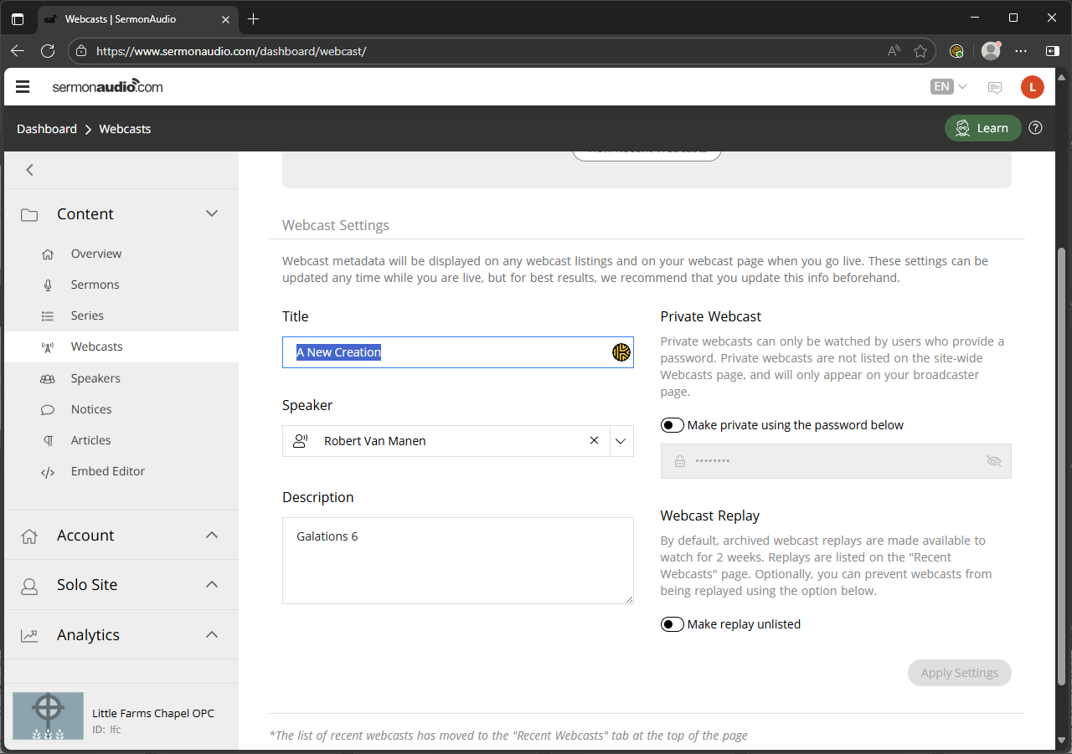Select the Webcasts | SermonAudio browser tab
This screenshot has height=754, width=1072.
point(137,18)
